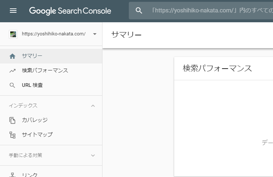The width and height of the screenshot is (273, 177).
Task: Click the magnifier icon beside URL 検査
Action: (12, 85)
